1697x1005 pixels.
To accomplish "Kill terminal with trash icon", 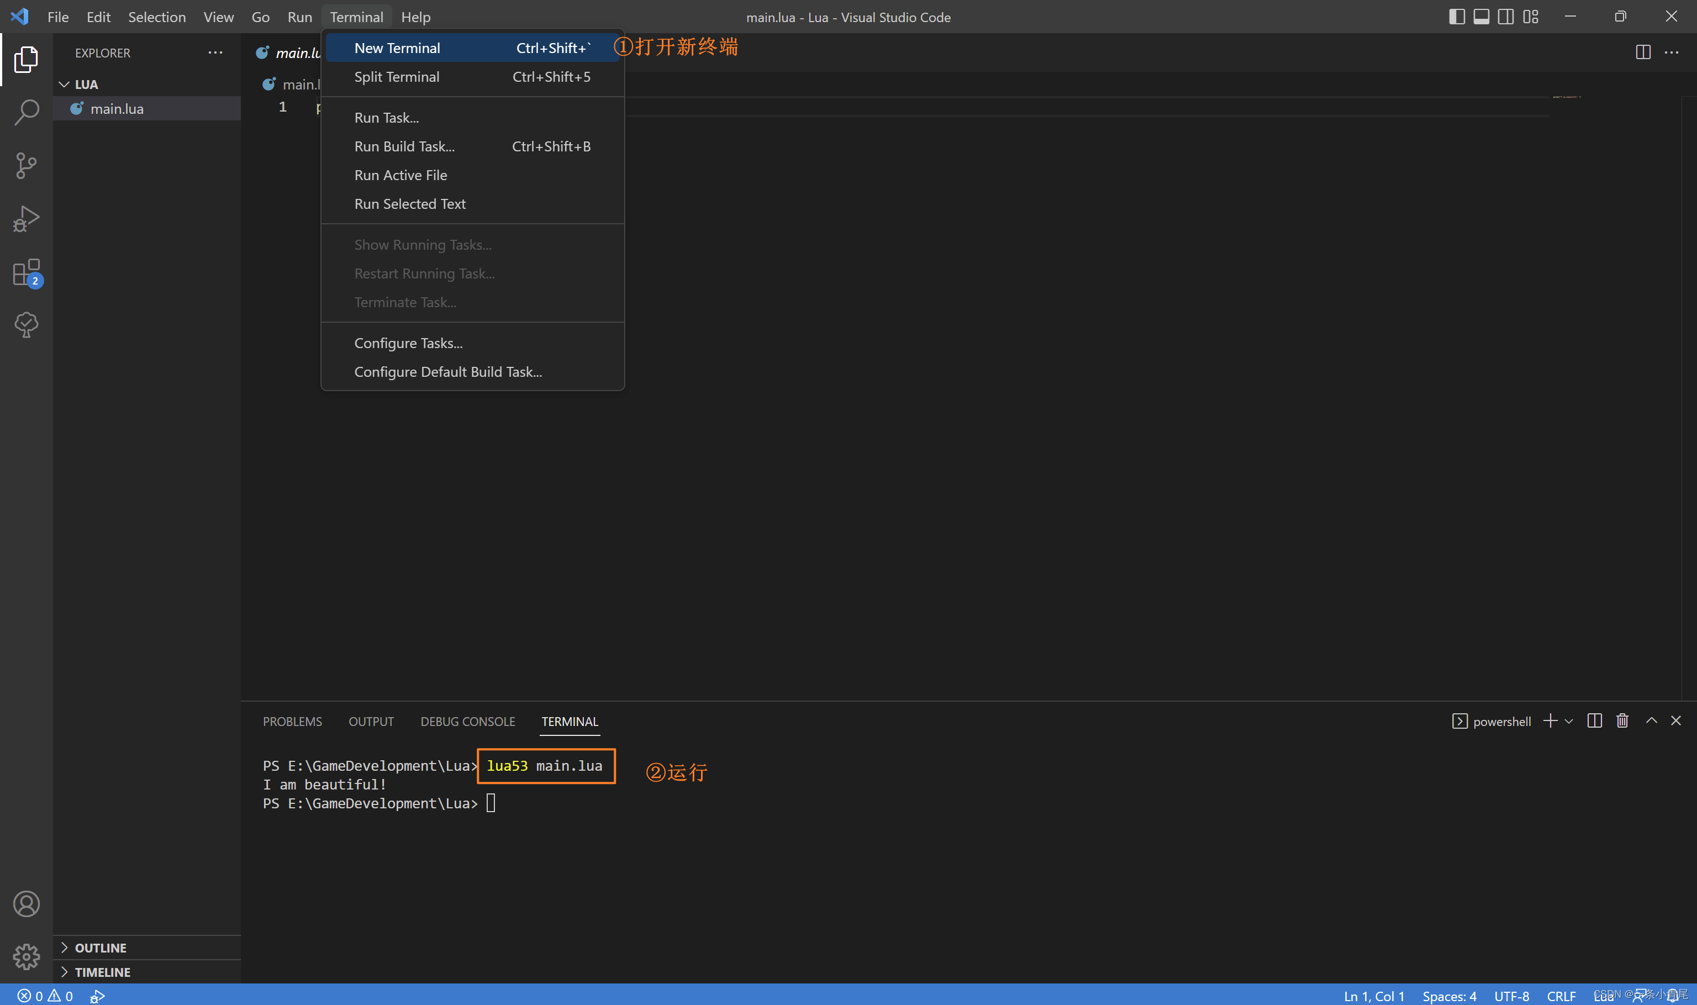I will click(x=1622, y=720).
